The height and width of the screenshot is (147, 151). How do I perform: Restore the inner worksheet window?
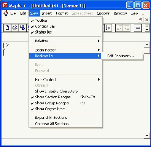click(141, 19)
